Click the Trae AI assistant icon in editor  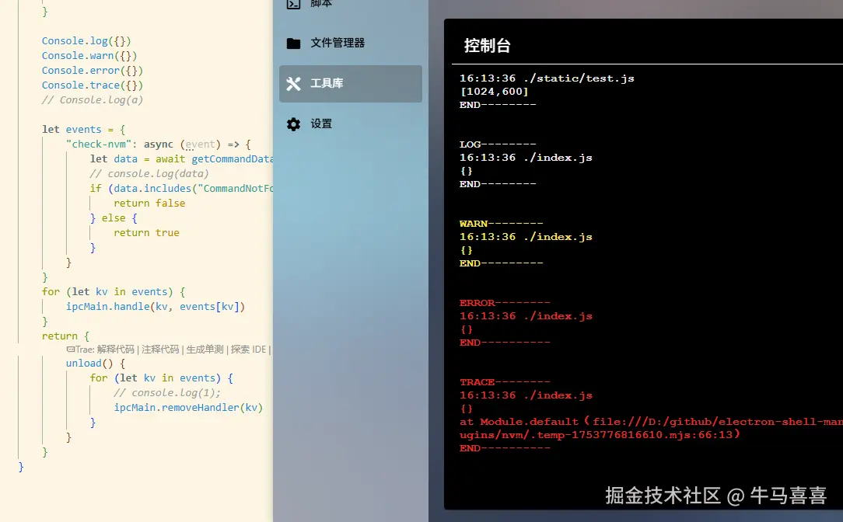coord(71,348)
